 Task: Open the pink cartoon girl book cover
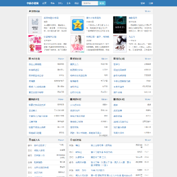point(35,44)
